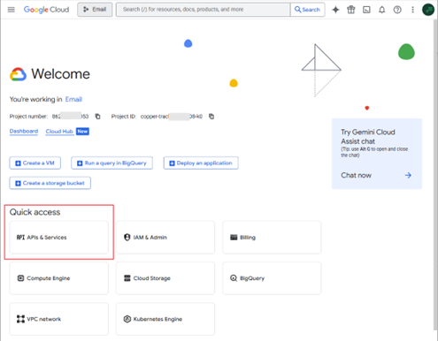Copy the project ID
Screen dimensions: 438x341
pos(211,117)
